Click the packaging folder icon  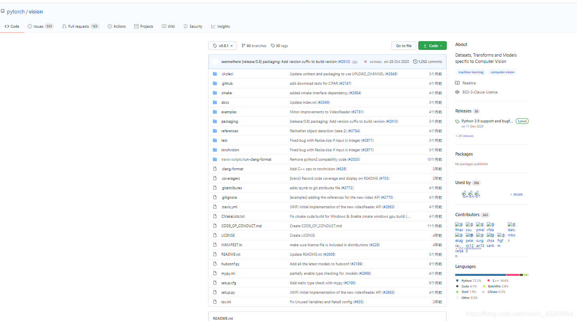click(x=215, y=122)
